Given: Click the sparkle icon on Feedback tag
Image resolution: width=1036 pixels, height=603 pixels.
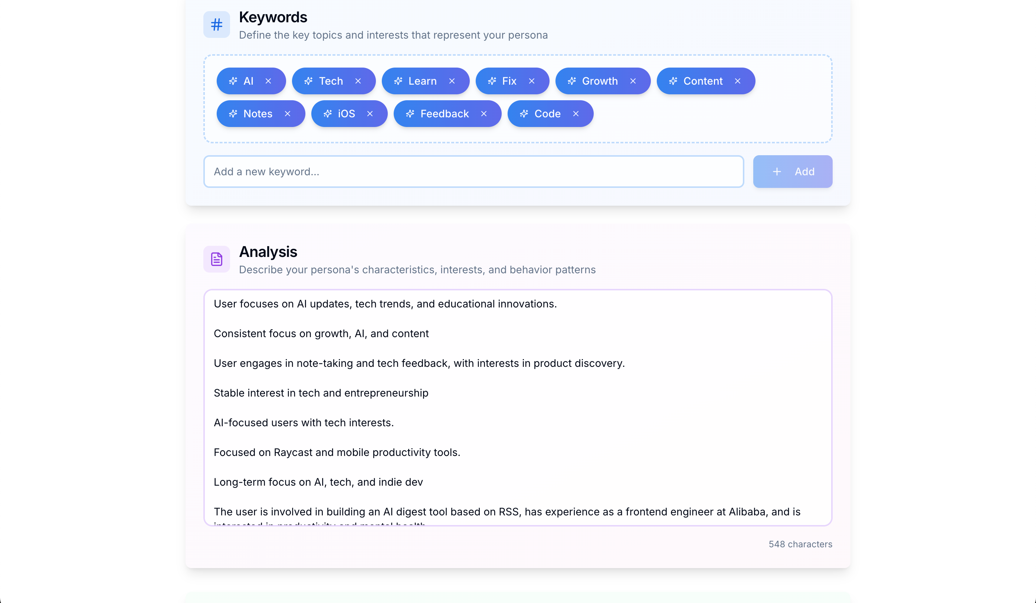Looking at the screenshot, I should pos(410,114).
